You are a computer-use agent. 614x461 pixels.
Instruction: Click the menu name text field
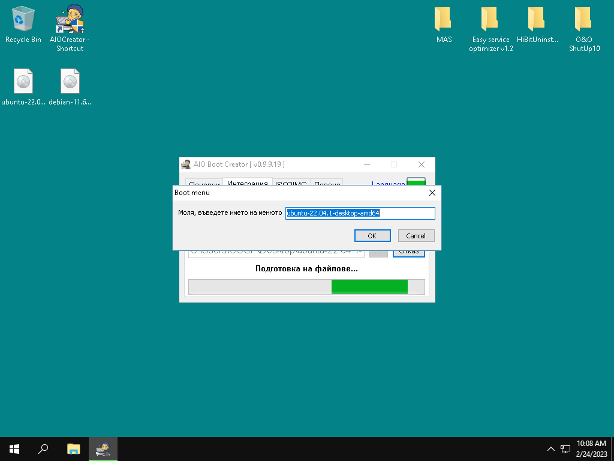(x=360, y=213)
